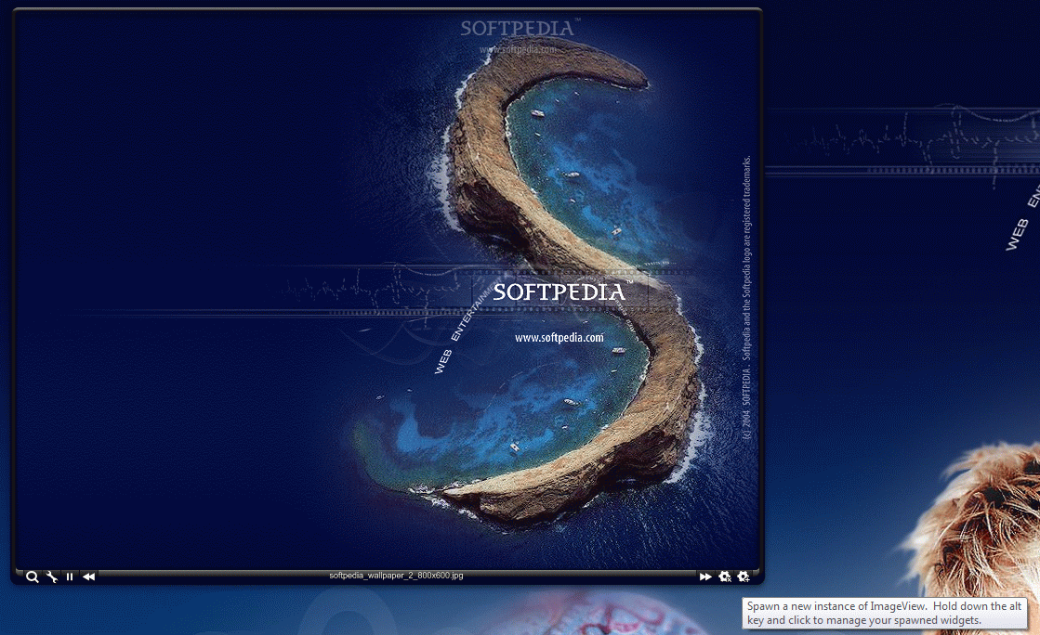Pause the slideshow
Image resolution: width=1040 pixels, height=635 pixels.
click(70, 577)
